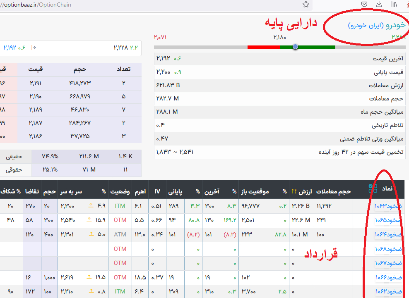Click the ITM status in the ضخود۱۰۶۲ row
This screenshot has height=298, width=409.
click(120, 291)
